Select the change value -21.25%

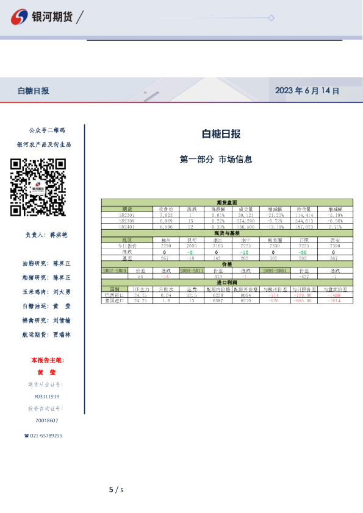275,215
